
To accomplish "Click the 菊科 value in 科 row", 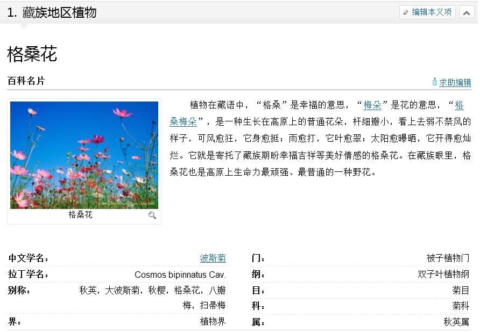I will (461, 306).
